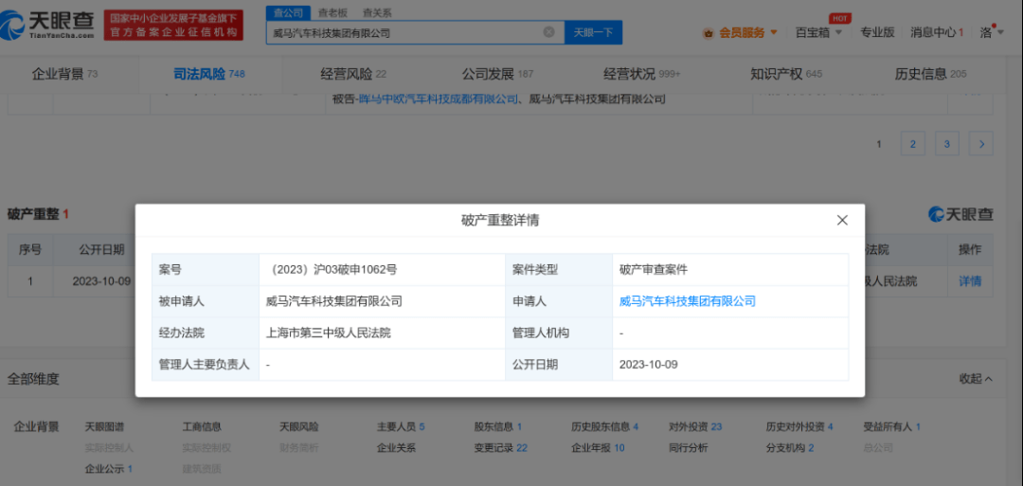
Task: Click table row date 2023-10-09
Action: click(x=101, y=281)
